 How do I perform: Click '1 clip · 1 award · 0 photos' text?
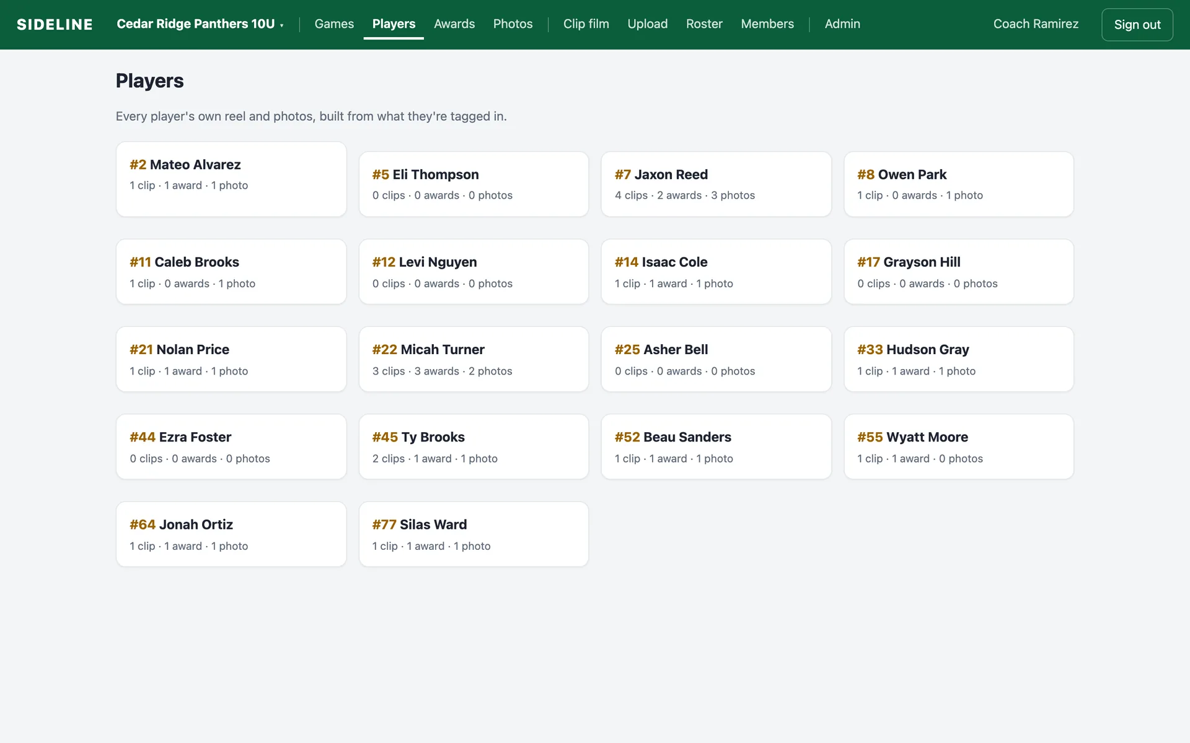920,458
